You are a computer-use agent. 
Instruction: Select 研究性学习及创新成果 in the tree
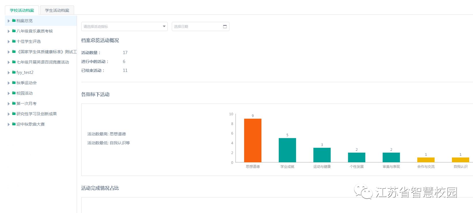[x=37, y=114]
